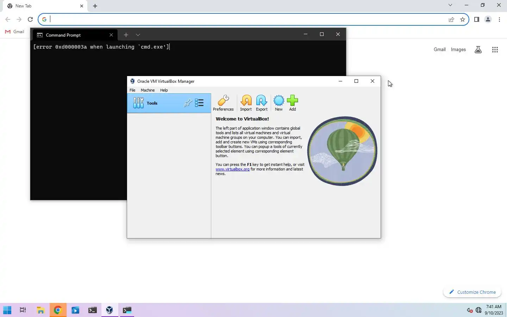Open Gmail bookmark in bookmarks bar

(x=14, y=32)
